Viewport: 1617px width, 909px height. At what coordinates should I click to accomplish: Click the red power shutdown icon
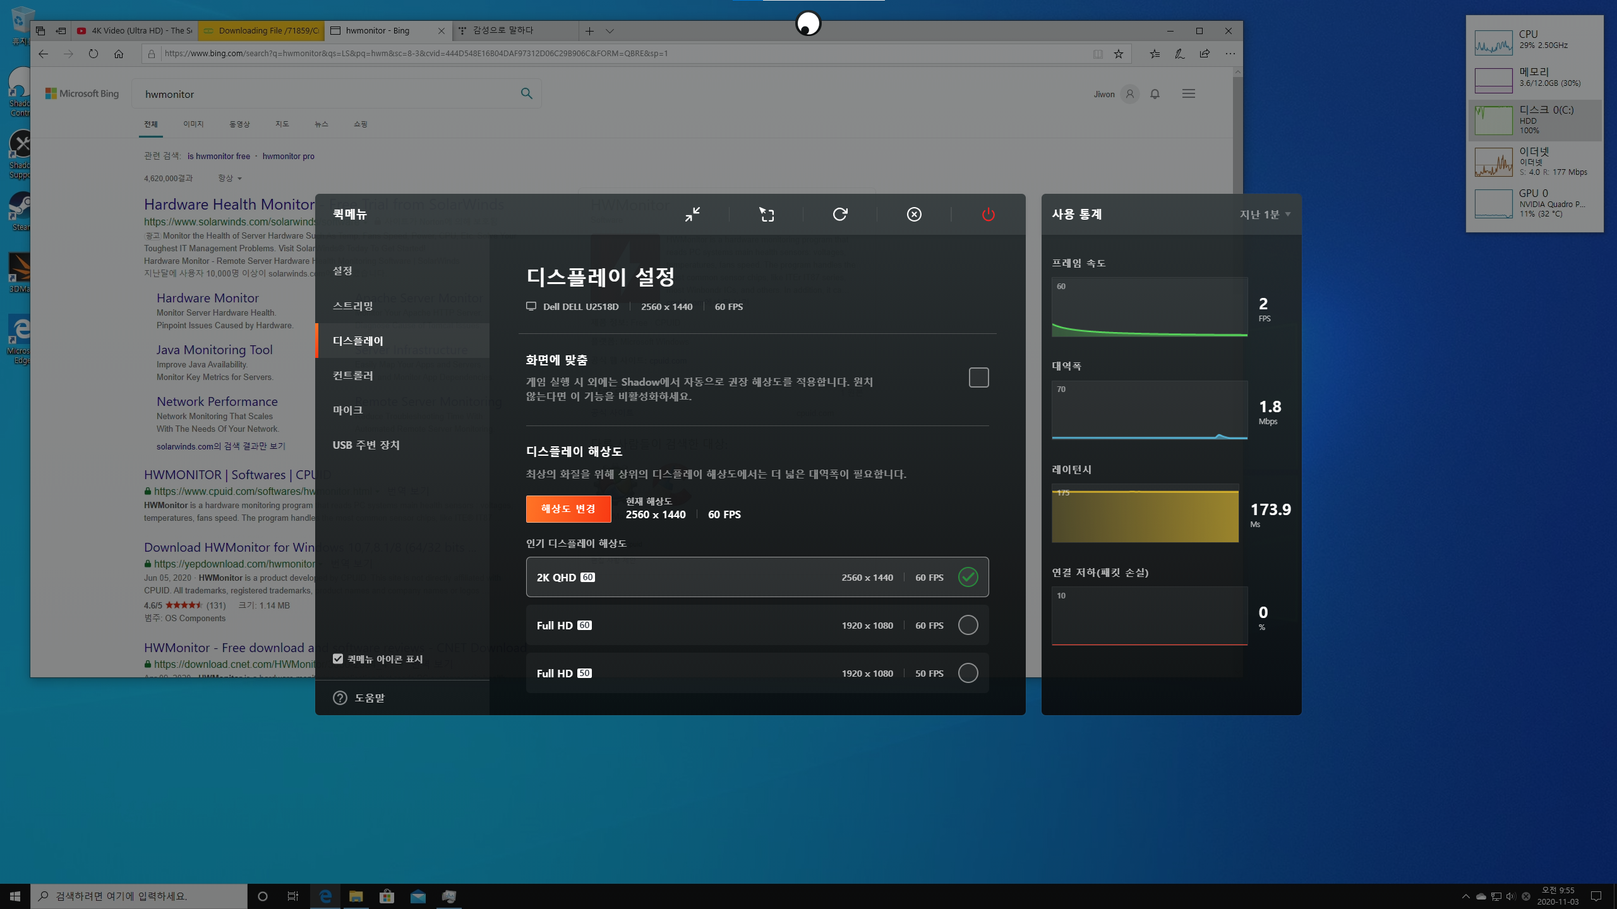click(988, 215)
